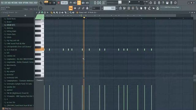The image size is (196, 110).
Task: Toggle the 3-2-1 countdown before recording
Action: [79, 3]
